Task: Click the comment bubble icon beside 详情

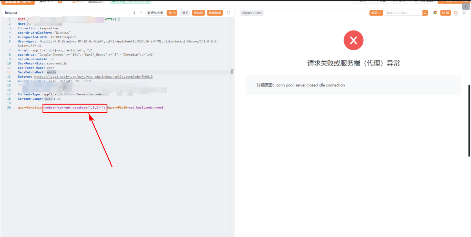Action: coord(456,13)
